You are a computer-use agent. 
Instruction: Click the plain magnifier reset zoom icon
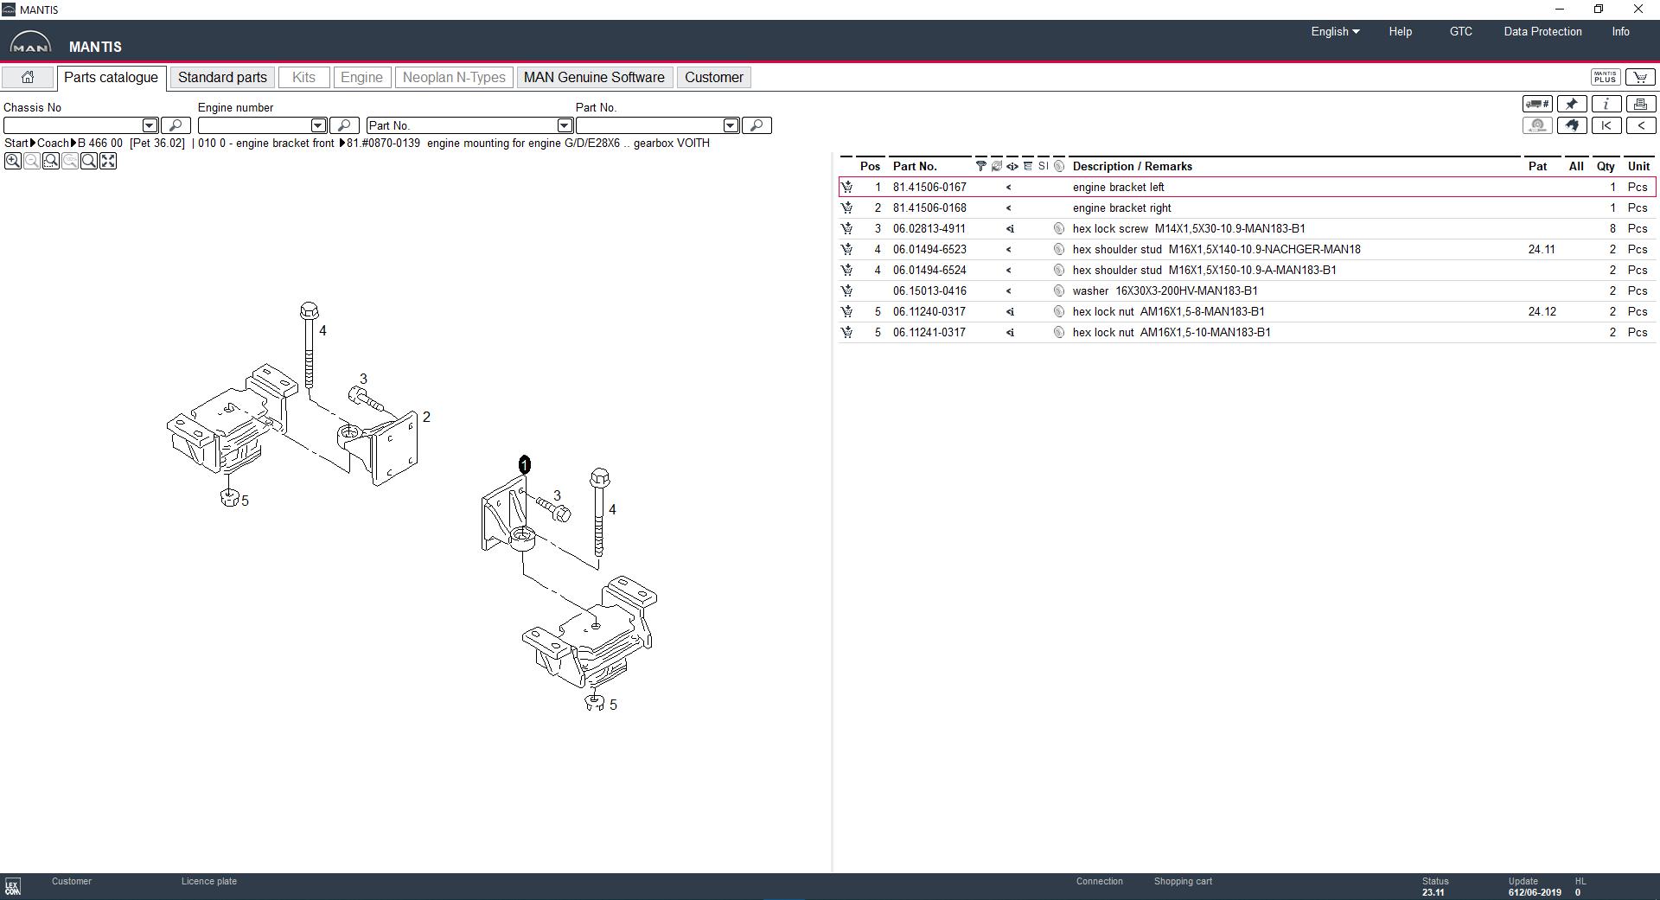(x=89, y=161)
